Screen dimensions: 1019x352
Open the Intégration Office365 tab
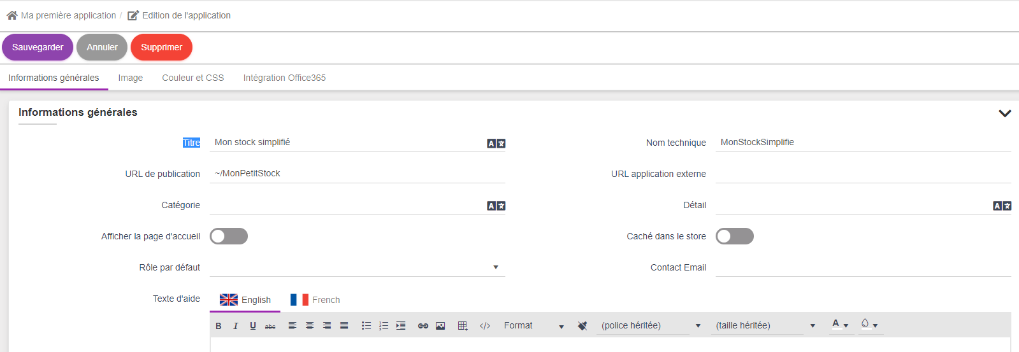click(x=284, y=78)
